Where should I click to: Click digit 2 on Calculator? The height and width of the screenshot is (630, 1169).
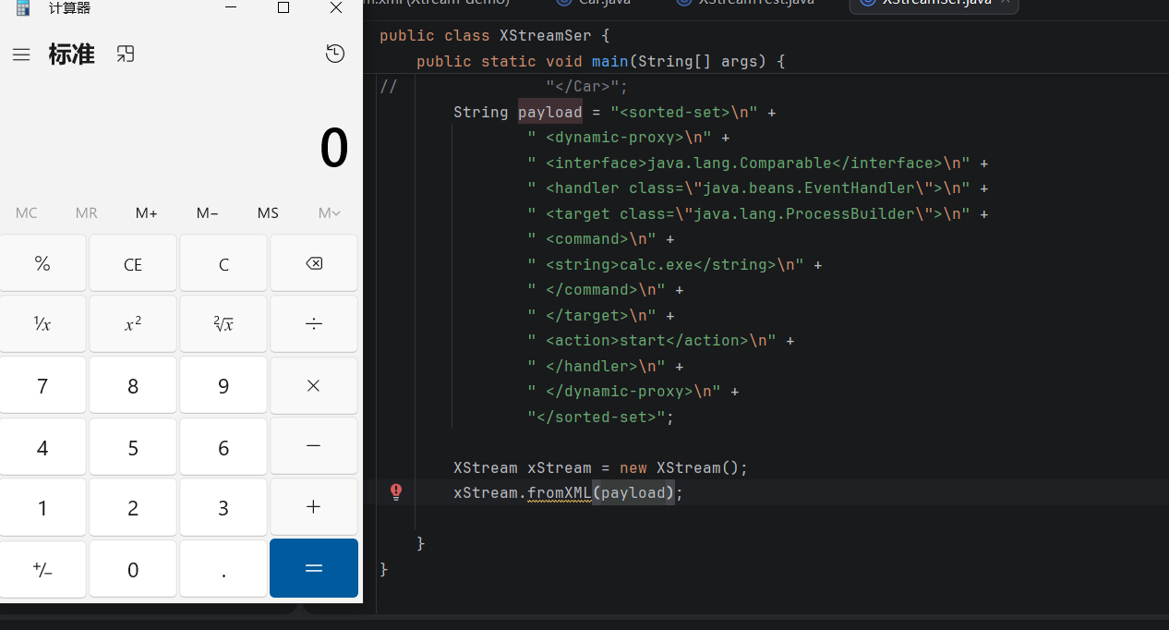point(133,507)
